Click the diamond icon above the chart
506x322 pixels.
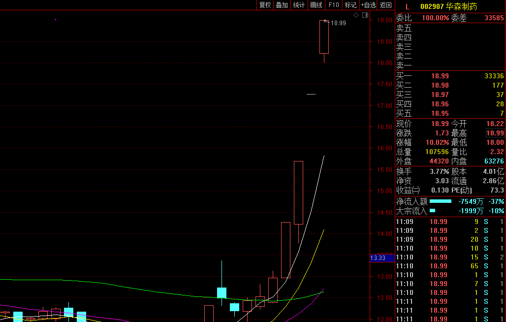pyautogui.click(x=356, y=15)
